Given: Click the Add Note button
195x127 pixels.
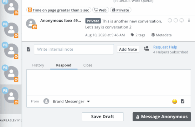Looking at the screenshot, I should [x=128, y=49].
